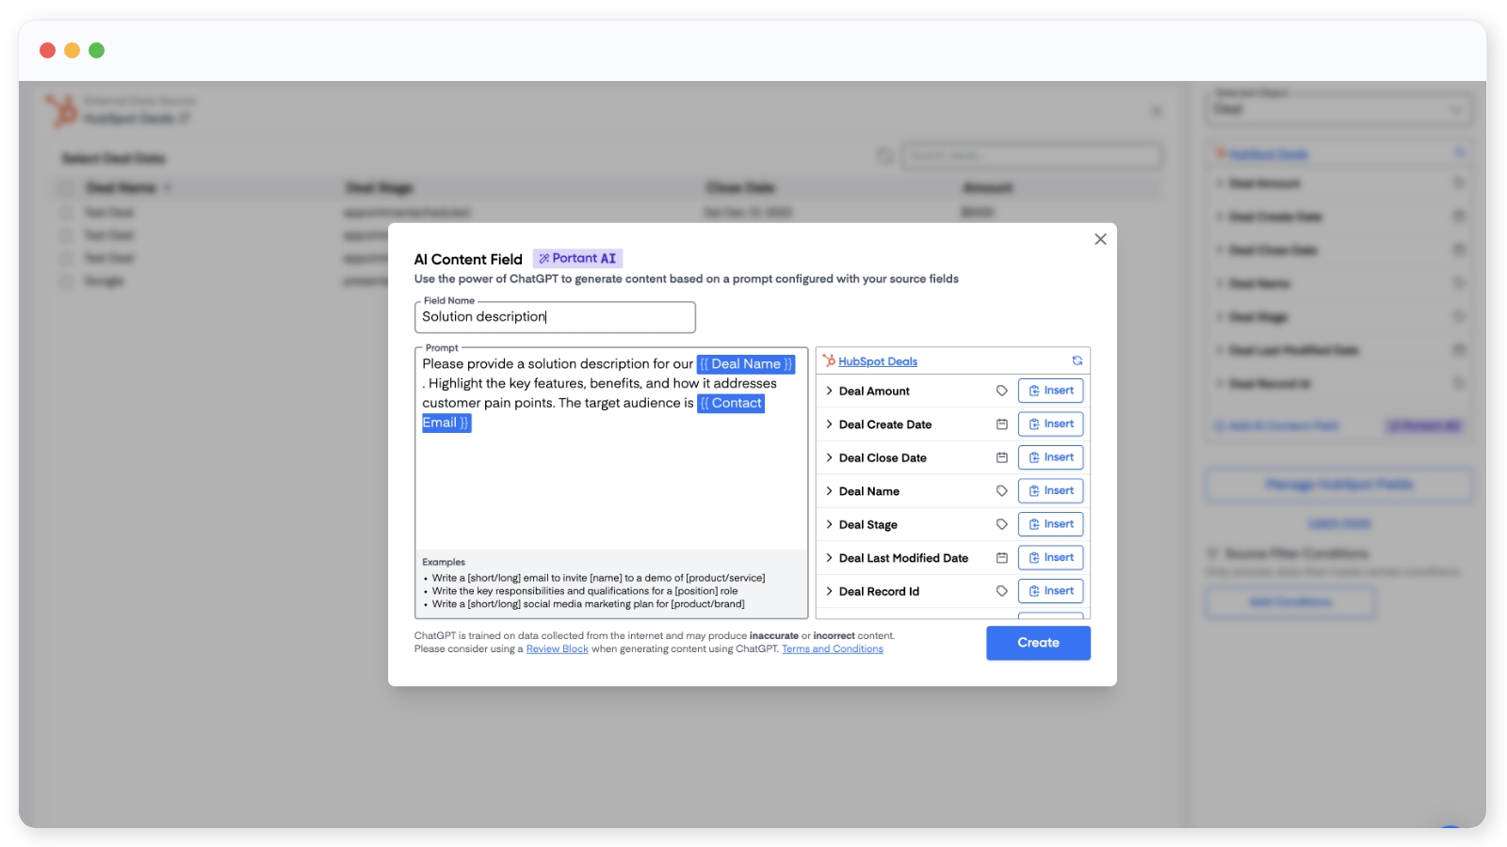
Task: Close the AI Content Field dialog
Action: tap(1100, 239)
